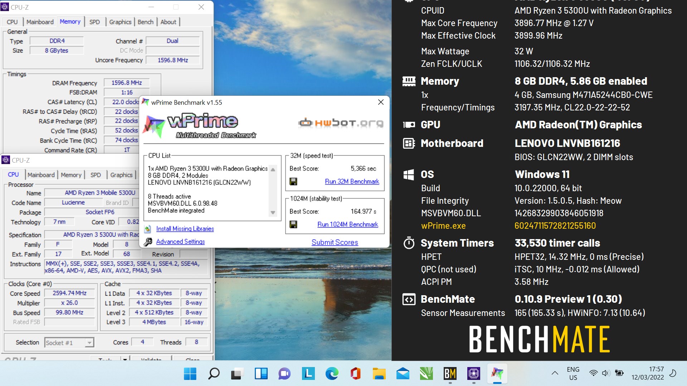
Task: Open the Memory tab in the lower CPU-Z window
Action: coord(71,175)
